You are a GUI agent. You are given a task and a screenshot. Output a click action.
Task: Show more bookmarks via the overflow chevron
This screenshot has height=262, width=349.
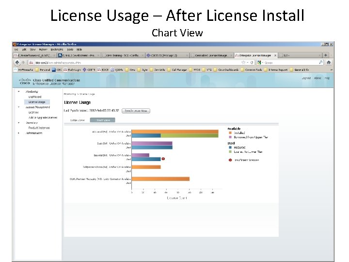331,70
